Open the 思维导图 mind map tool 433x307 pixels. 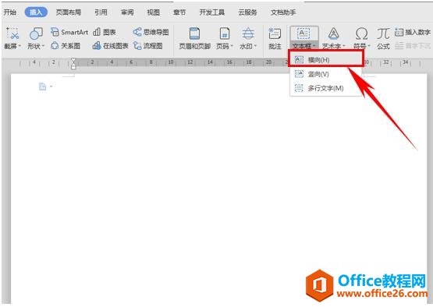tap(151, 32)
